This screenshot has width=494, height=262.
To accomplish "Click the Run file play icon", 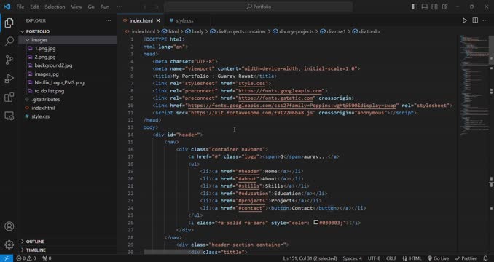I will [465, 20].
